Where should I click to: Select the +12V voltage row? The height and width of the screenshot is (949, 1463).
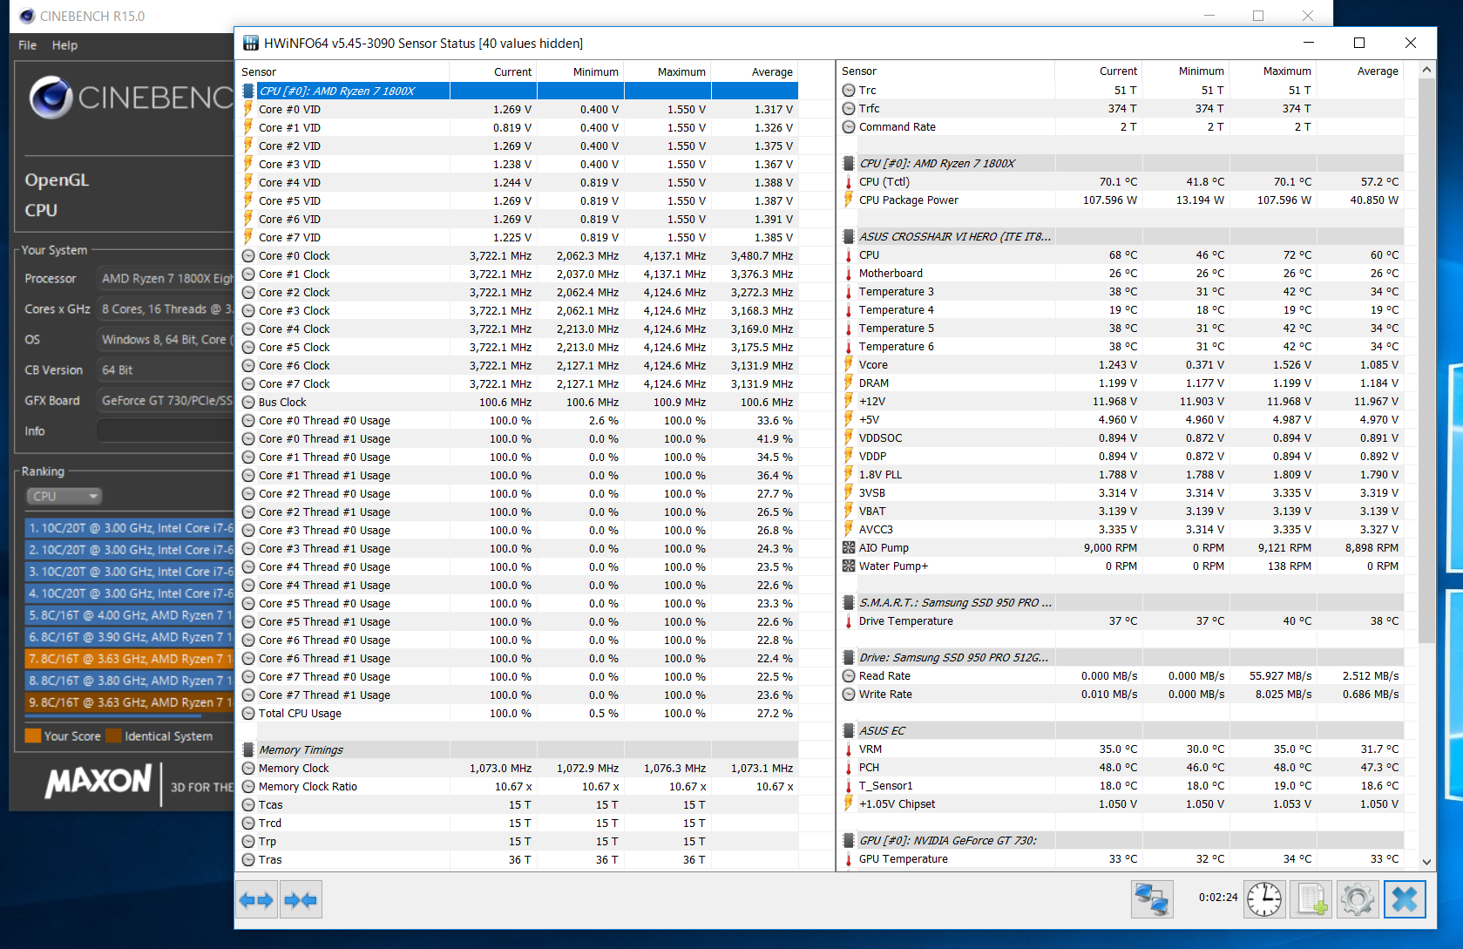pos(1121,401)
